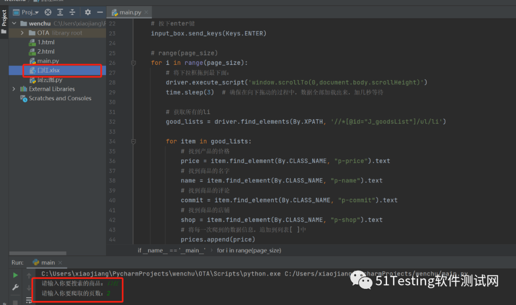Open Project panel settings gear
Screen dimensions: 516x305
(87, 12)
